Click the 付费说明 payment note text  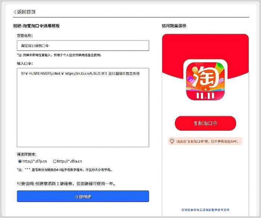click(x=66, y=184)
